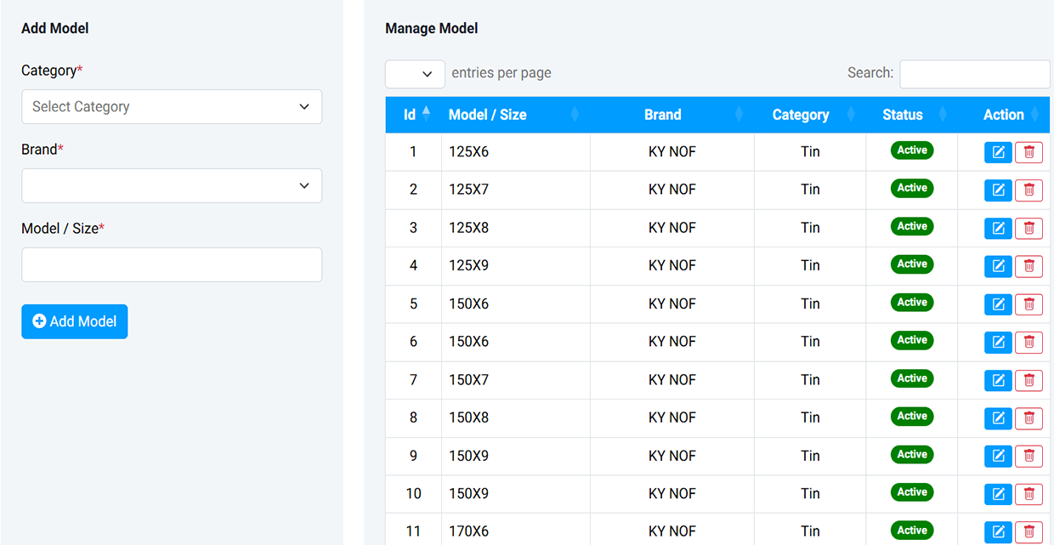Click the Manage Model heading

(x=432, y=28)
